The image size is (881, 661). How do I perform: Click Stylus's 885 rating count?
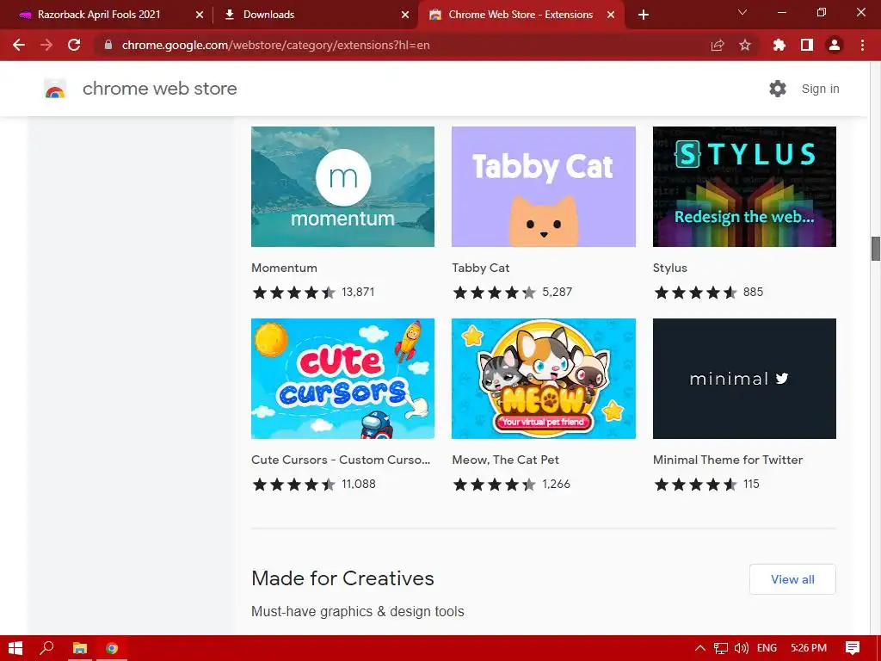tap(753, 293)
